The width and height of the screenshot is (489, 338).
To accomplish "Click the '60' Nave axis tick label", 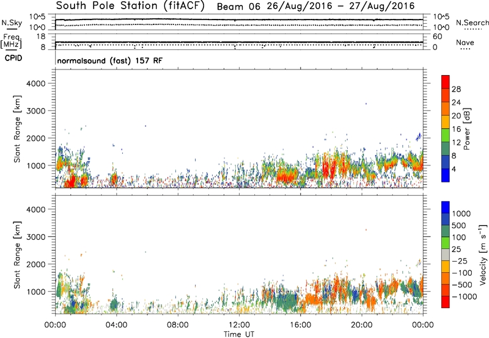I will point(437,37).
